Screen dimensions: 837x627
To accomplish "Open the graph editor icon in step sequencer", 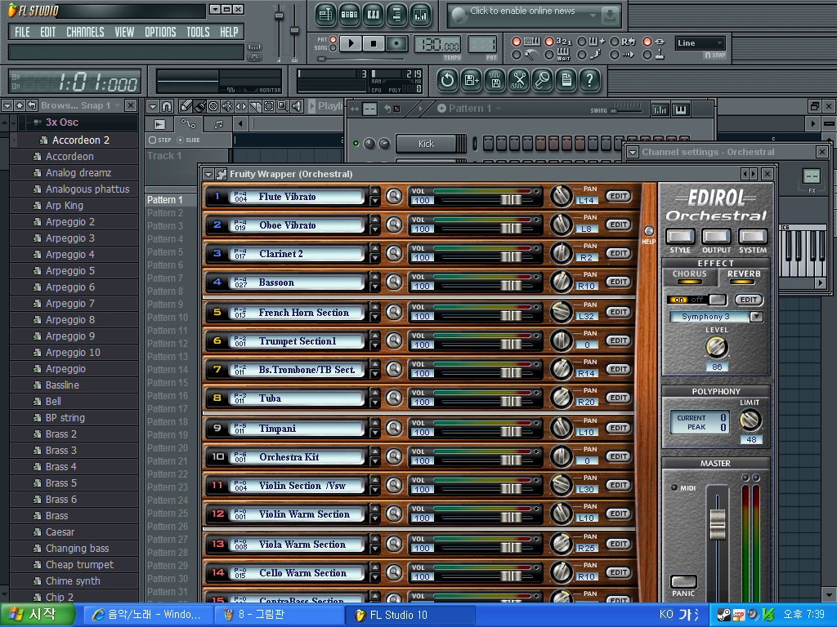I will pos(660,109).
